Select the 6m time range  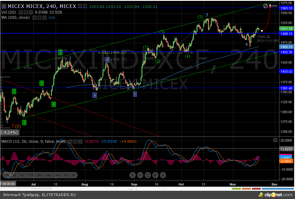[x=40, y=175]
